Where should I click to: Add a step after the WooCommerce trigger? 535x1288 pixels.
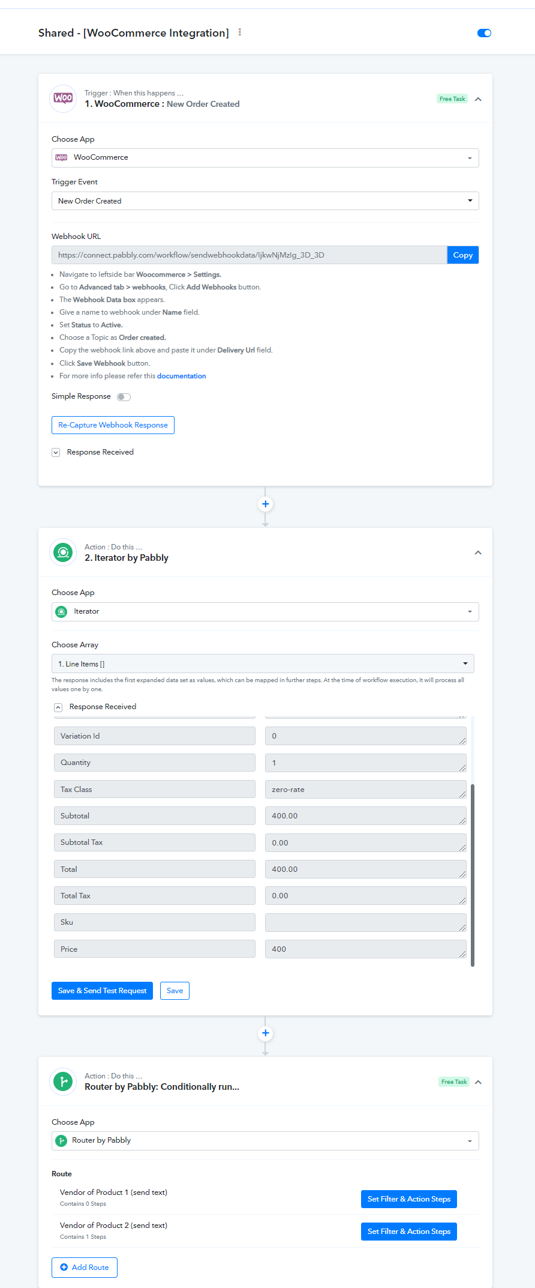pos(265,504)
